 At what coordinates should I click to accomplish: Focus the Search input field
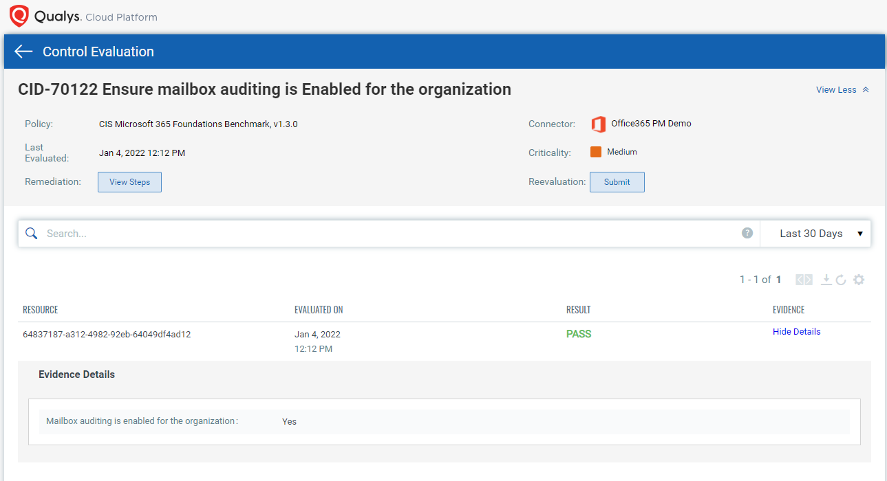click(389, 234)
